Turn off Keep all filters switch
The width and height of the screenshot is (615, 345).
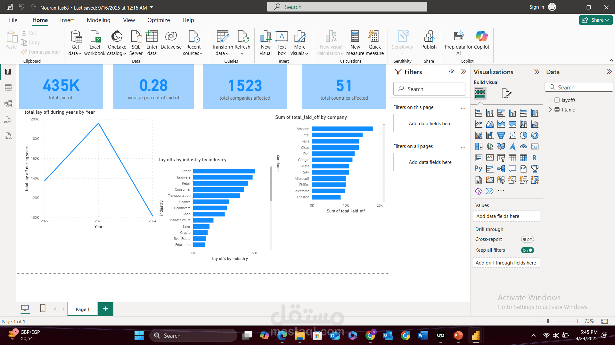pos(527,250)
